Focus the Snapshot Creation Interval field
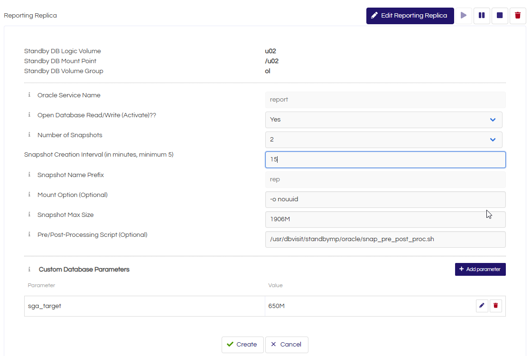This screenshot has width=531, height=356. pyautogui.click(x=385, y=159)
